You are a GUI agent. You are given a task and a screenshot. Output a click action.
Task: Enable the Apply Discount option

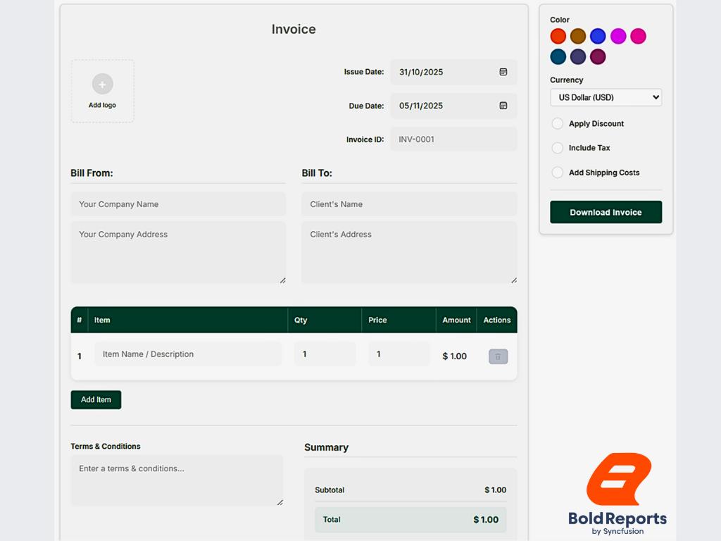pos(558,123)
